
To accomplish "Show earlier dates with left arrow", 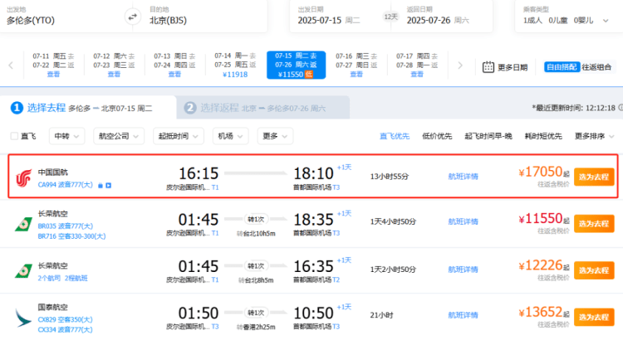I will pyautogui.click(x=9, y=65).
